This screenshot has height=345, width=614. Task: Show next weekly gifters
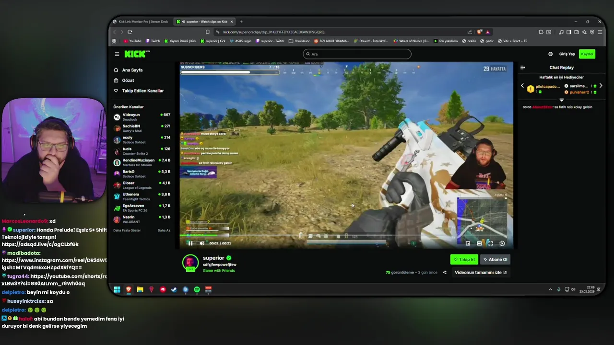click(x=601, y=86)
